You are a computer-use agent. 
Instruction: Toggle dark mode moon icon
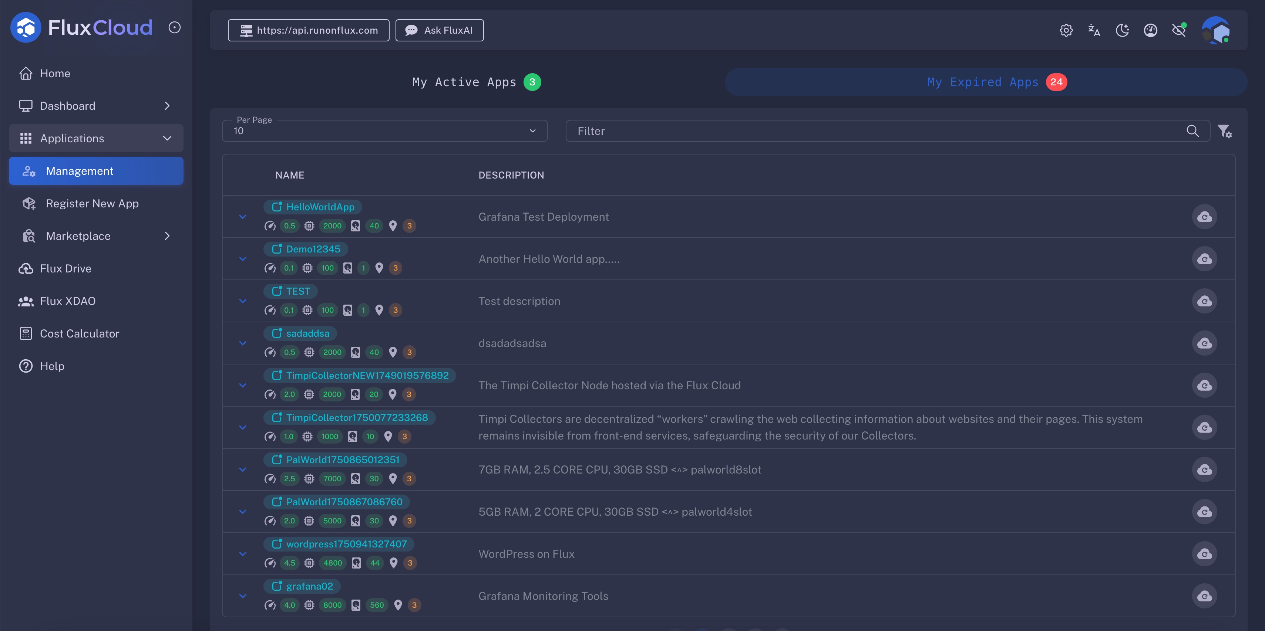tap(1122, 30)
